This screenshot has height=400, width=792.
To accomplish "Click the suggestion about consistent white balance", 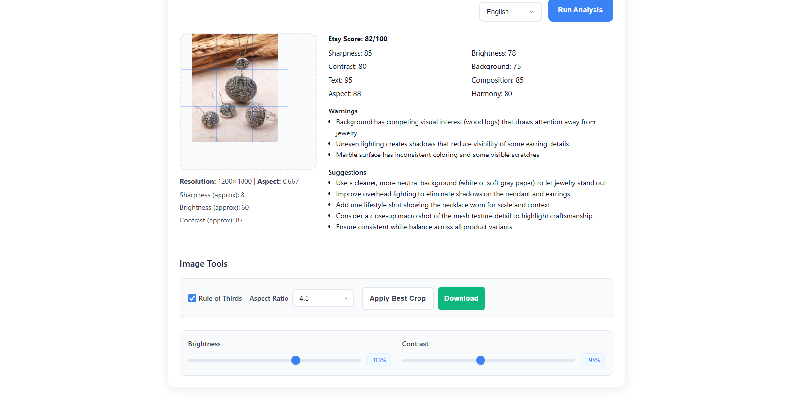I will (424, 227).
